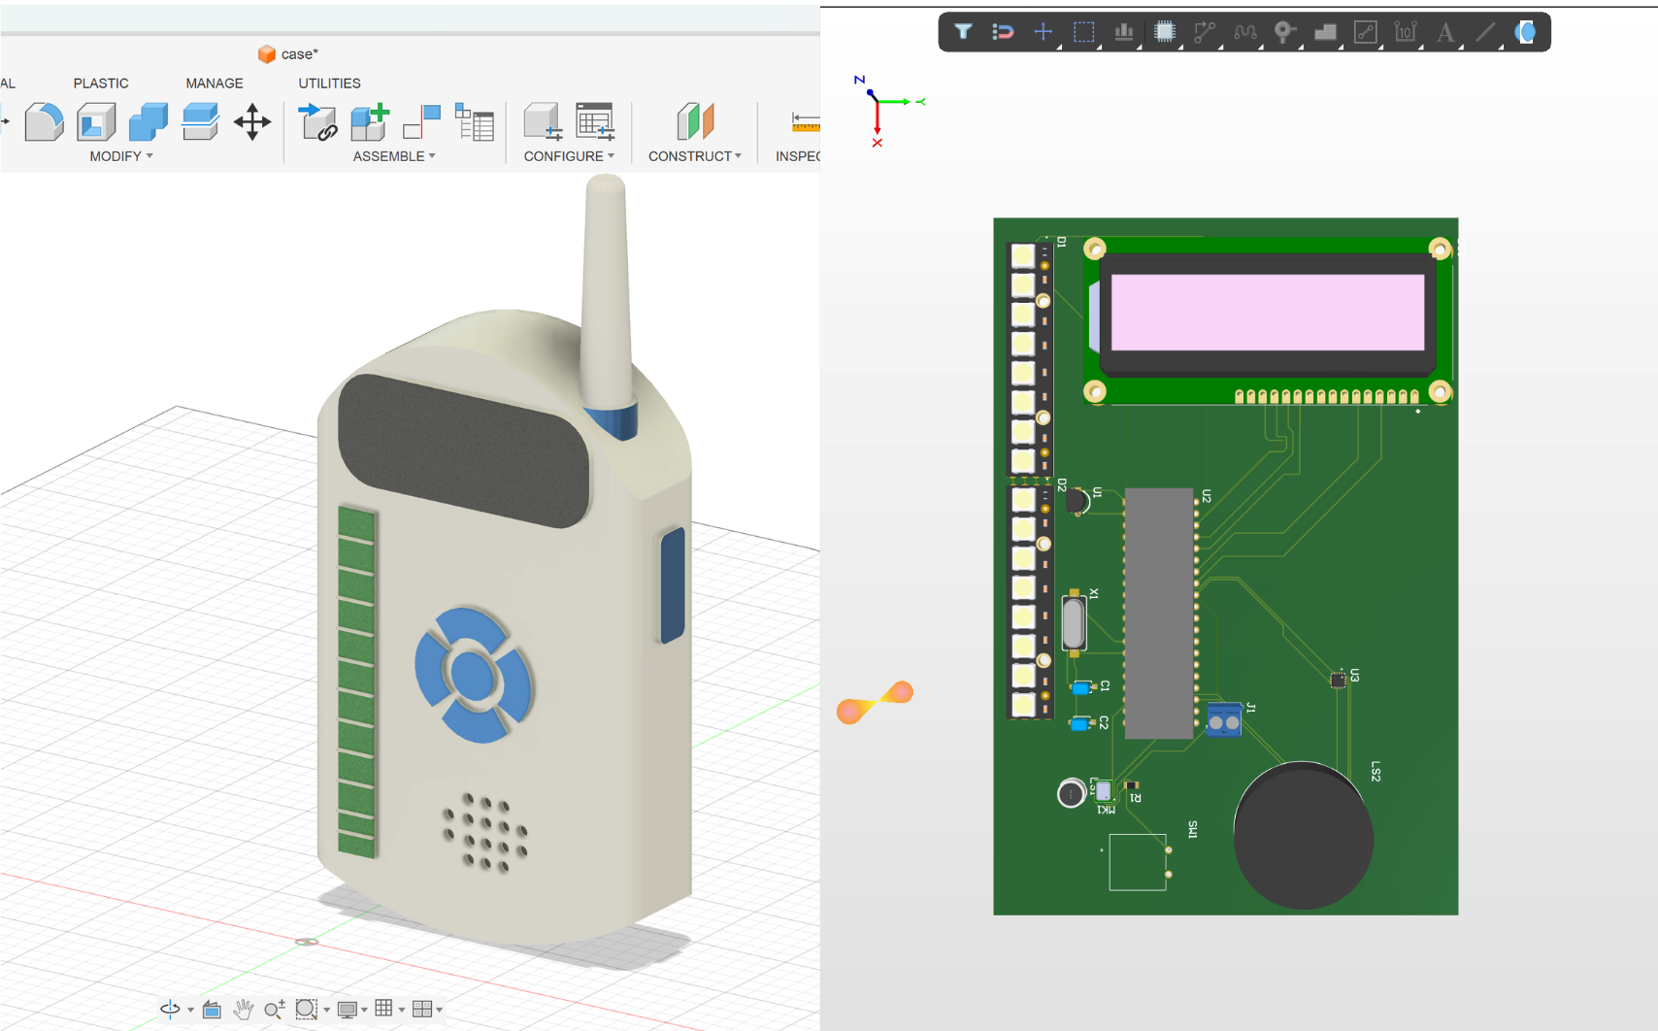Select the route trace tool in PCB toolbar

coord(1205,32)
